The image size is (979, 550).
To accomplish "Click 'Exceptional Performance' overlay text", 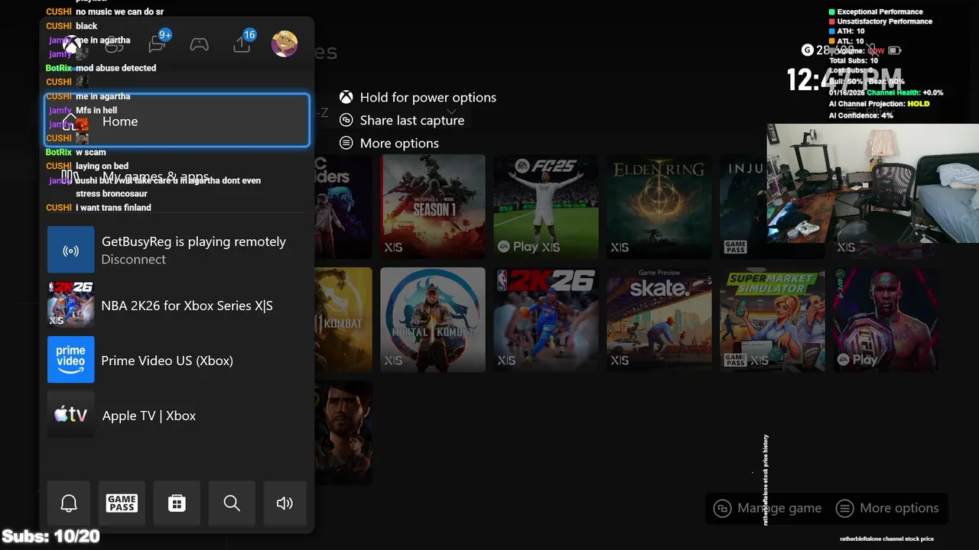I will pyautogui.click(x=880, y=11).
